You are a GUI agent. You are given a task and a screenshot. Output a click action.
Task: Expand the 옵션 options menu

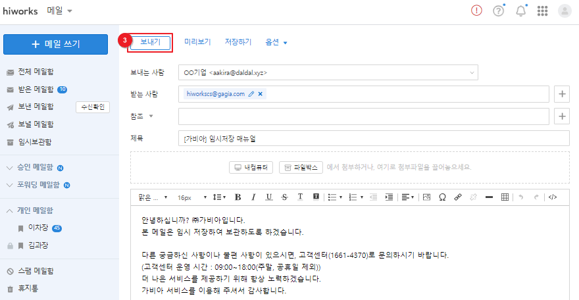click(x=276, y=42)
